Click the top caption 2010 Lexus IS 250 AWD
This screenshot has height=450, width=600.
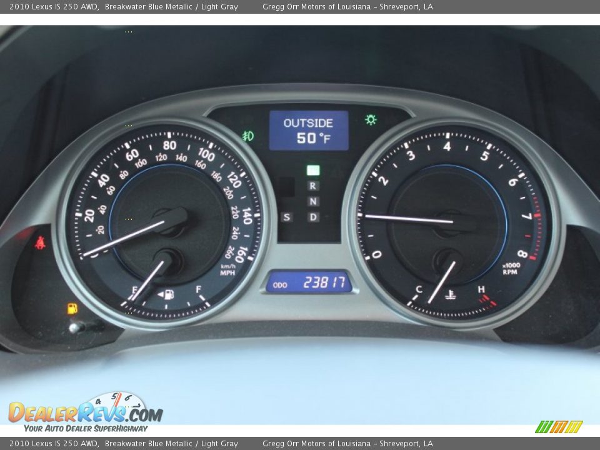pyautogui.click(x=54, y=6)
